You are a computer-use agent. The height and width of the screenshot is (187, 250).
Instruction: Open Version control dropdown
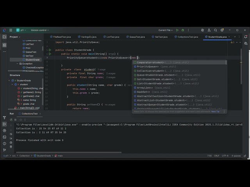(x=40, y=30)
